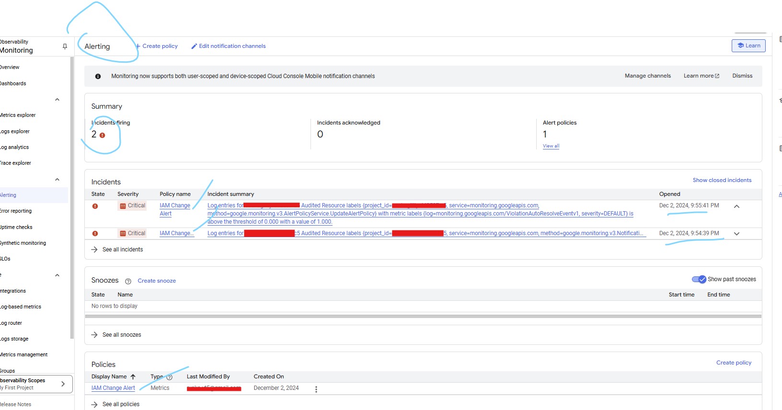Open IAM Change Alert policy of first incident
The image size is (782, 410).
pos(174,209)
